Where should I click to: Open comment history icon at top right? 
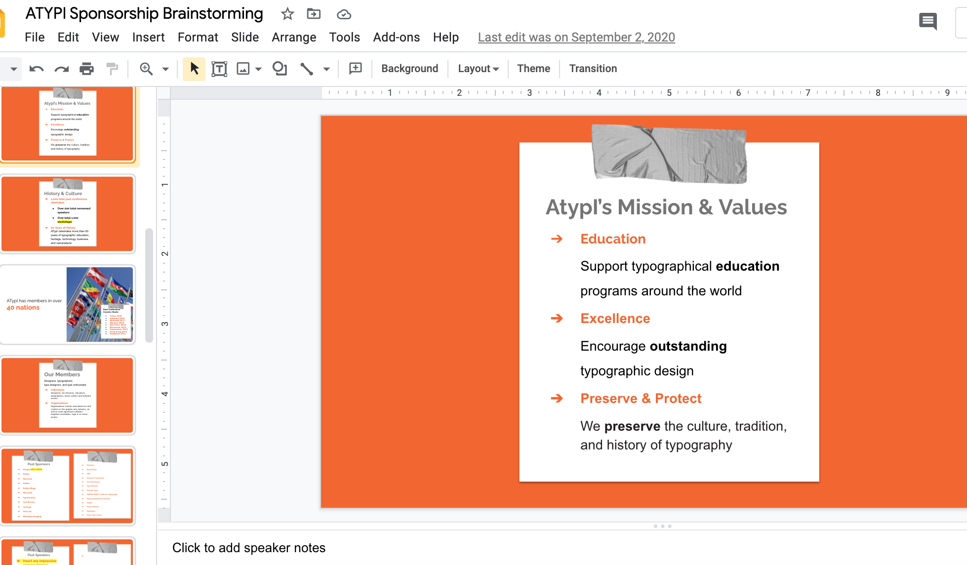coord(927,21)
